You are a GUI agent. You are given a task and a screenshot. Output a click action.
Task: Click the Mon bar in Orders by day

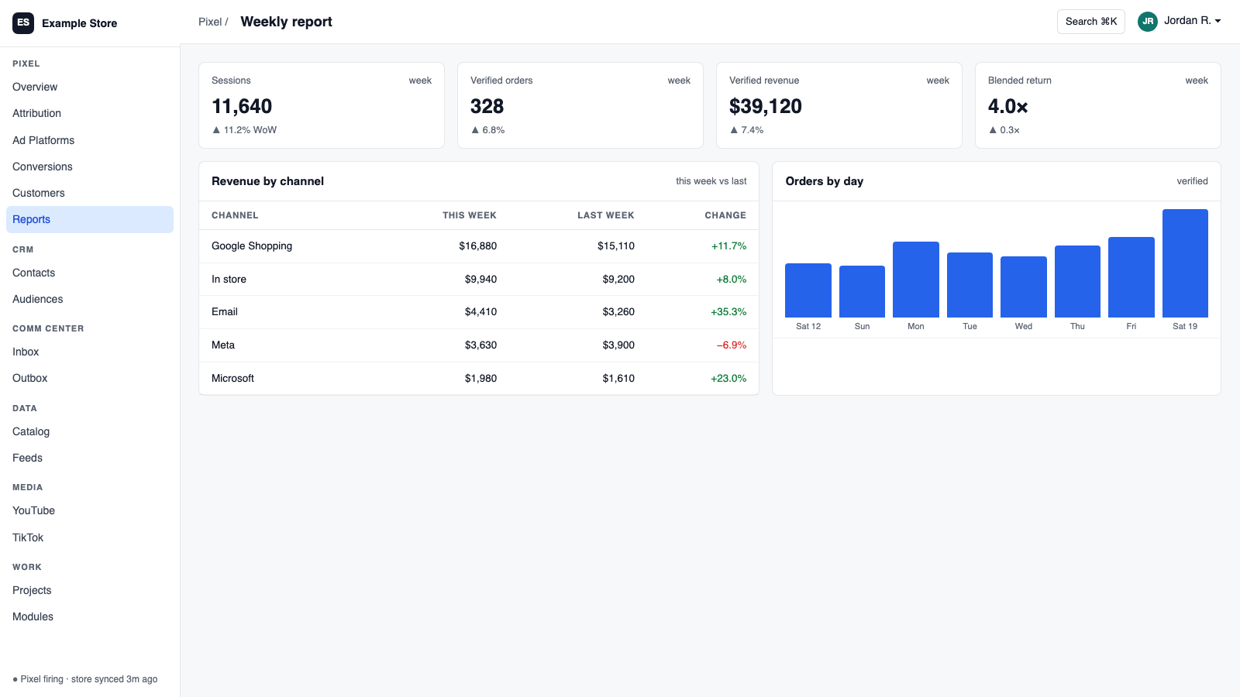click(x=916, y=280)
